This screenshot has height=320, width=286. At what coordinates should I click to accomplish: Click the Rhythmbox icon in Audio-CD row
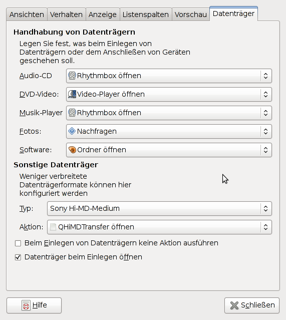[x=72, y=76]
